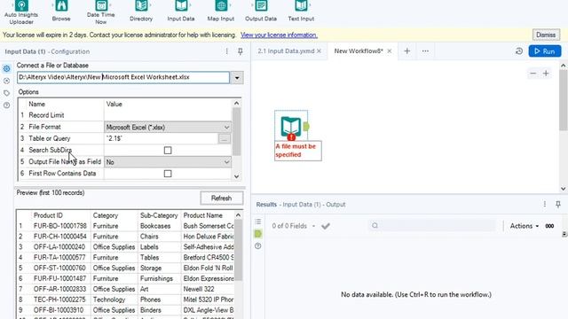Image resolution: width=568 pixels, height=319 pixels.
Task: Select the Auto Insights Uploader tool
Action: point(21,12)
